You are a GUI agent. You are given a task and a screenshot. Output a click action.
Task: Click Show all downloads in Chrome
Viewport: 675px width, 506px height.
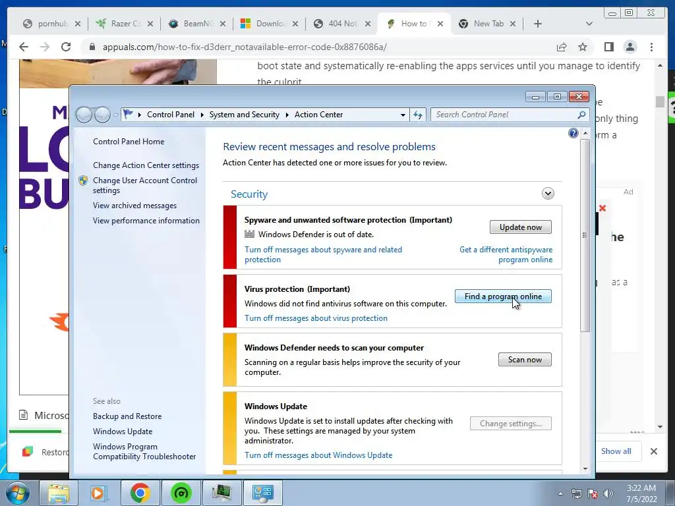(616, 451)
